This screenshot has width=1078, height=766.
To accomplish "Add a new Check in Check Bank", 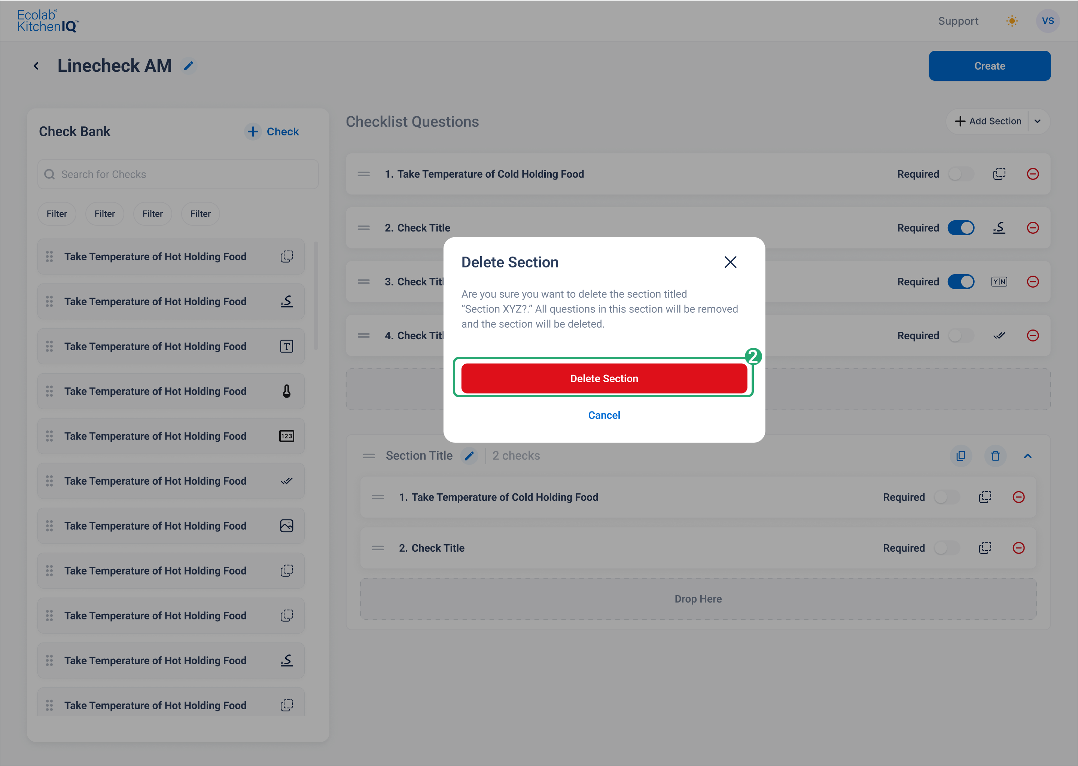I will click(x=272, y=132).
